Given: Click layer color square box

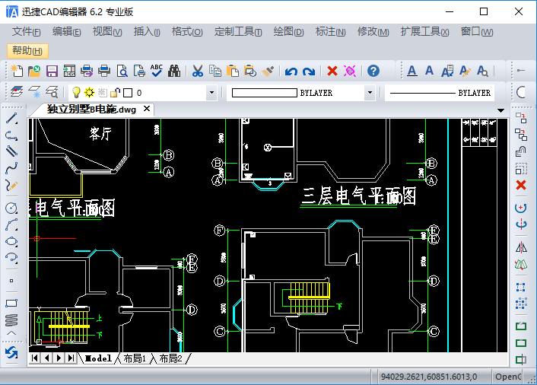Looking at the screenshot, I should tap(128, 93).
